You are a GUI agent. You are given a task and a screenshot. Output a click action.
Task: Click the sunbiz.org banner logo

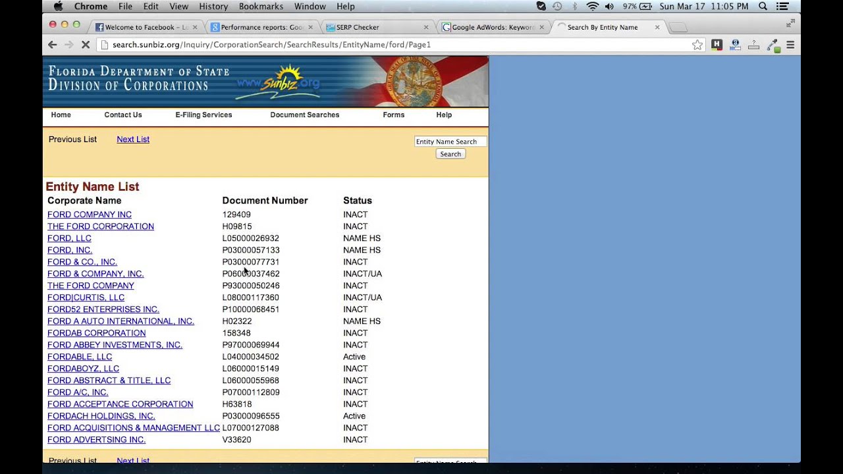(x=279, y=82)
